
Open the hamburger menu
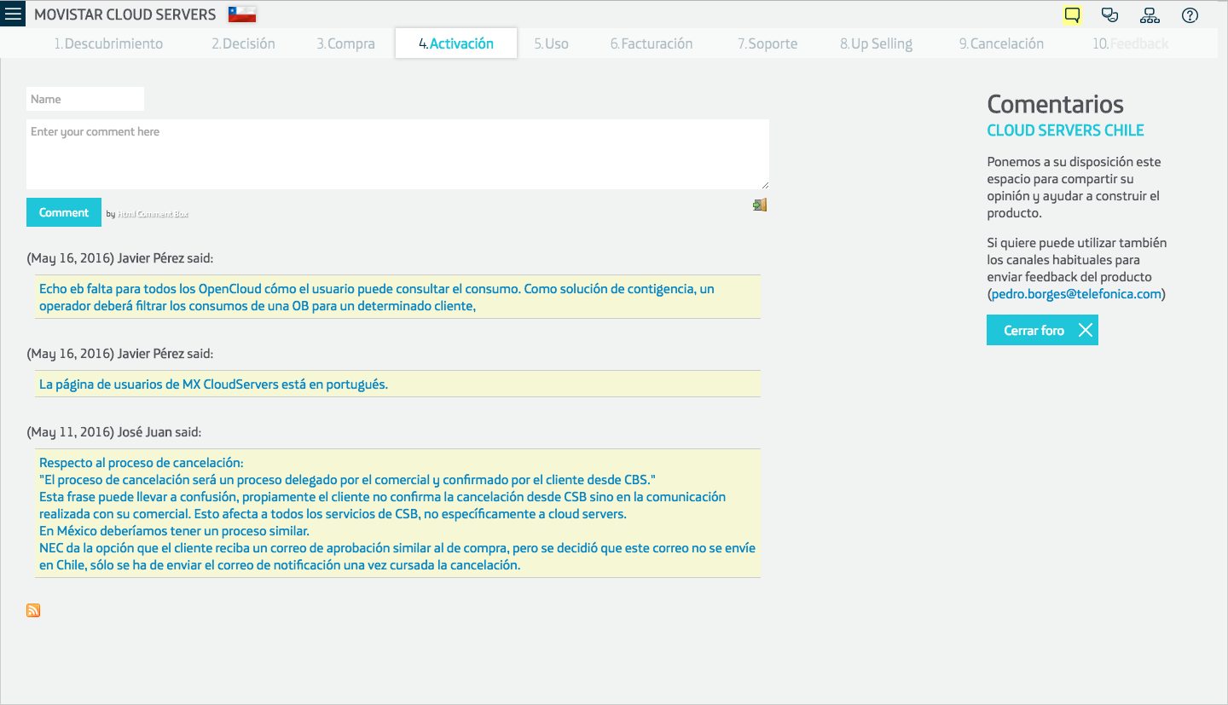(x=13, y=14)
